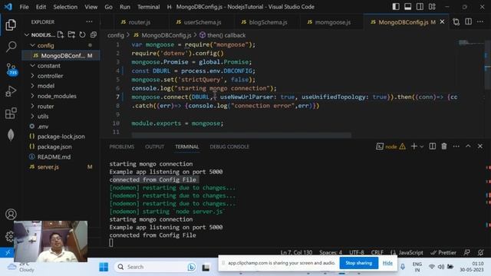The width and height of the screenshot is (491, 276).
Task: Toggle secondary side bar layout icon
Action: 420,7
